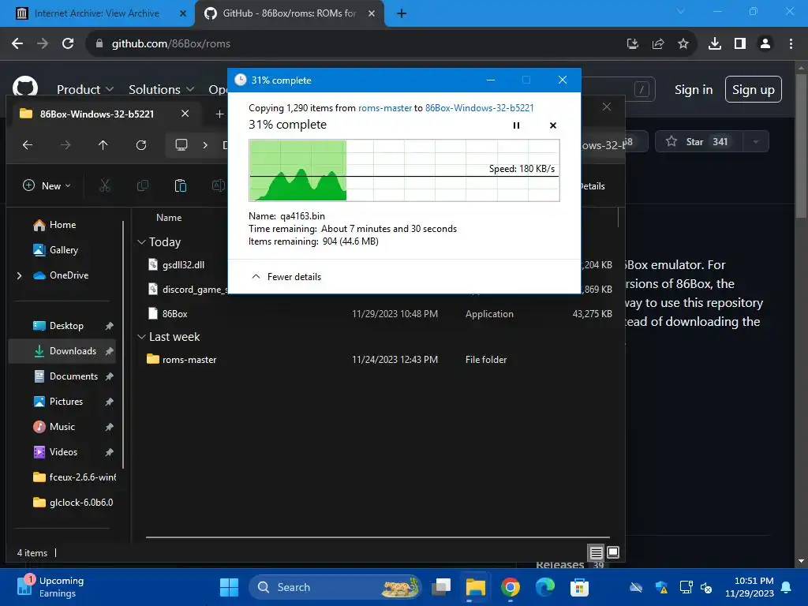This screenshot has width=808, height=606.
Task: Open GitHub Solutions menu
Action: point(161,90)
